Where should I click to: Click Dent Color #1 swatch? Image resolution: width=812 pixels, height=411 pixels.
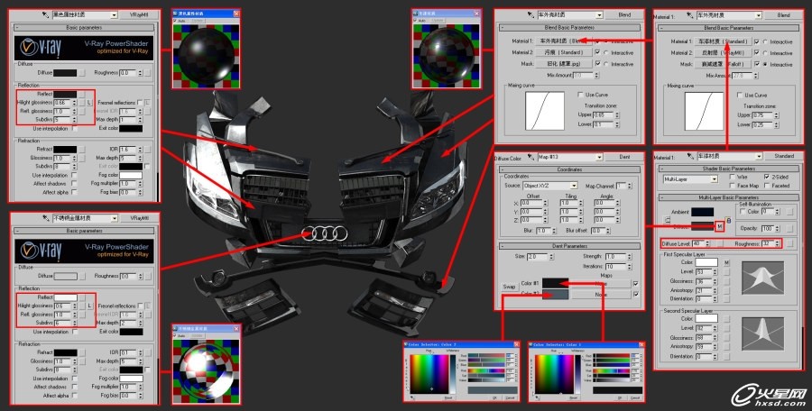coord(555,283)
